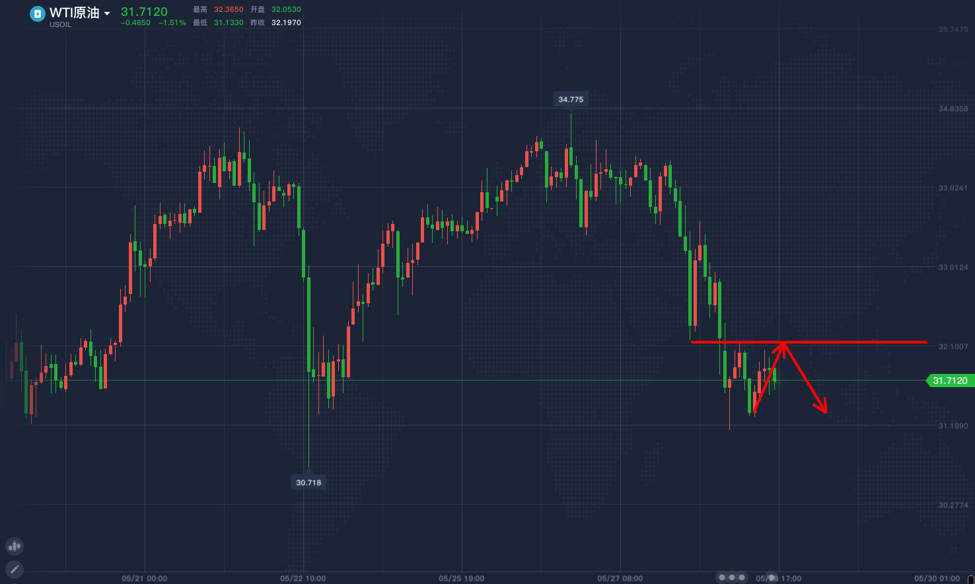Click the 30.2774 price axis label
This screenshot has height=584, width=975.
953,505
